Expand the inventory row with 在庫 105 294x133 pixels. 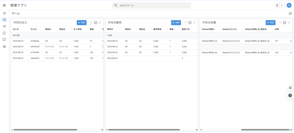(291, 52)
